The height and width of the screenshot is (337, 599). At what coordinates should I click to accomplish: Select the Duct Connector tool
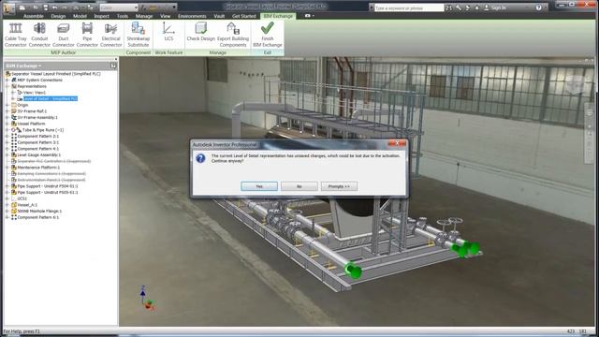[64, 35]
